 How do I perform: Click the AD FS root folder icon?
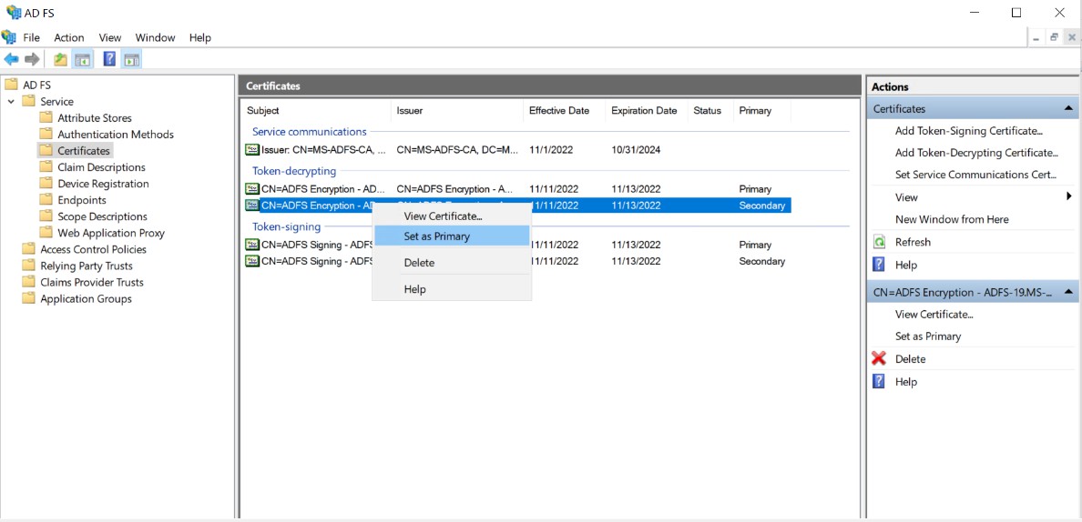tap(10, 85)
